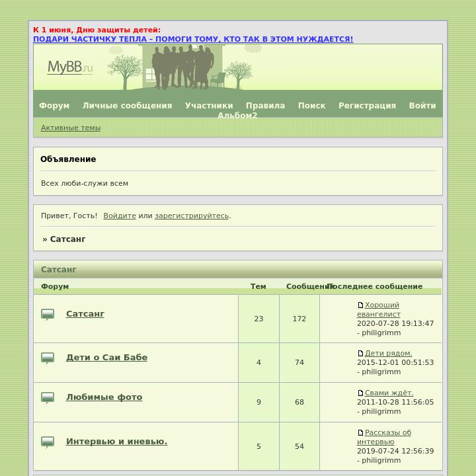This screenshot has width=476, height=476.
Task: Click the Сатсанг category header
Action: (x=59, y=270)
